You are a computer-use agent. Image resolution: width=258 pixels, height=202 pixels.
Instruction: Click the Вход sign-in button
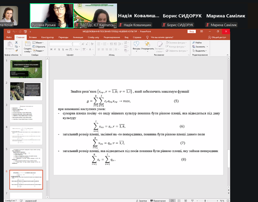191,31
